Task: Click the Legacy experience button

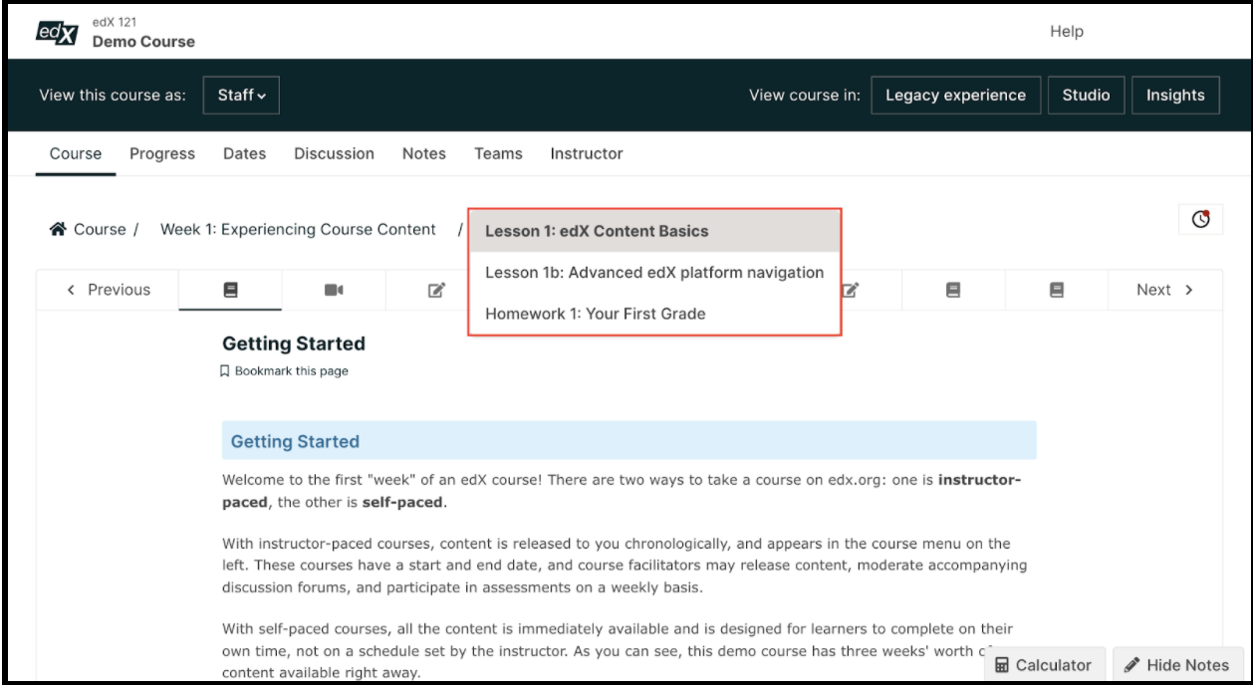Action: click(x=956, y=96)
